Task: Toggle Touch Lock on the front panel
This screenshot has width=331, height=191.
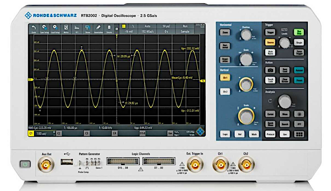Action: [271, 80]
